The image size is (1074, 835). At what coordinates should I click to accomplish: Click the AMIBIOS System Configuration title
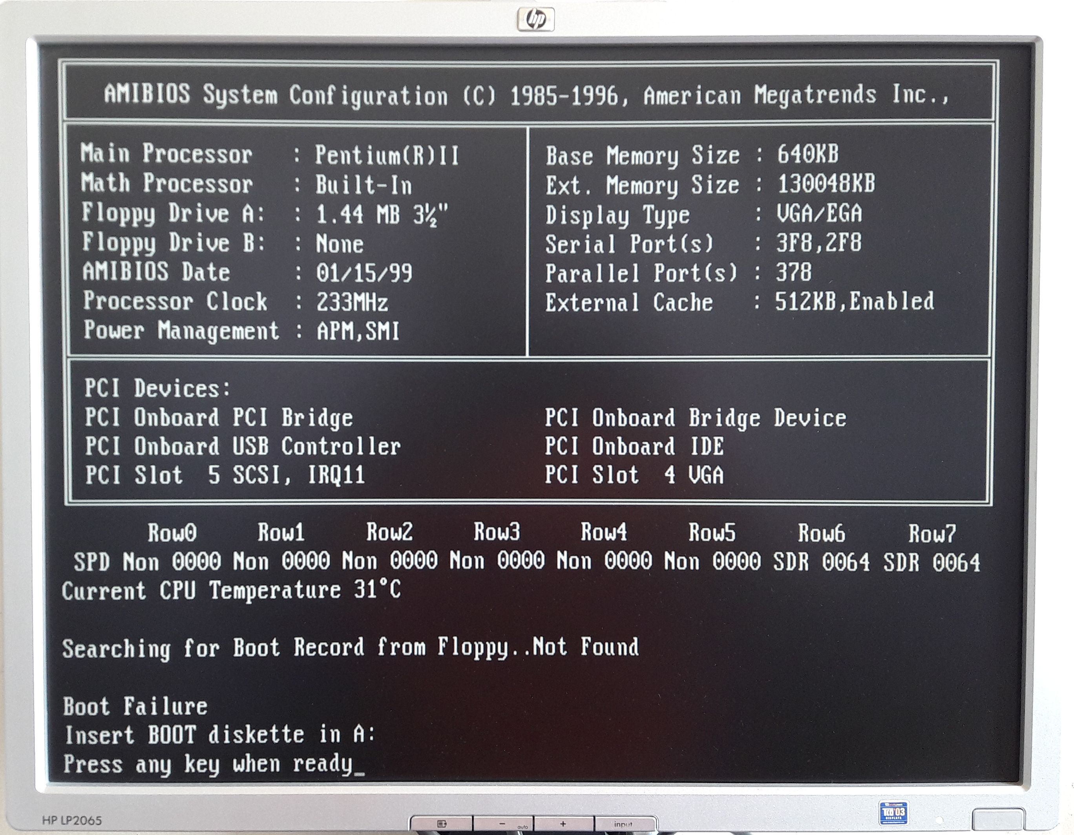[x=526, y=95]
